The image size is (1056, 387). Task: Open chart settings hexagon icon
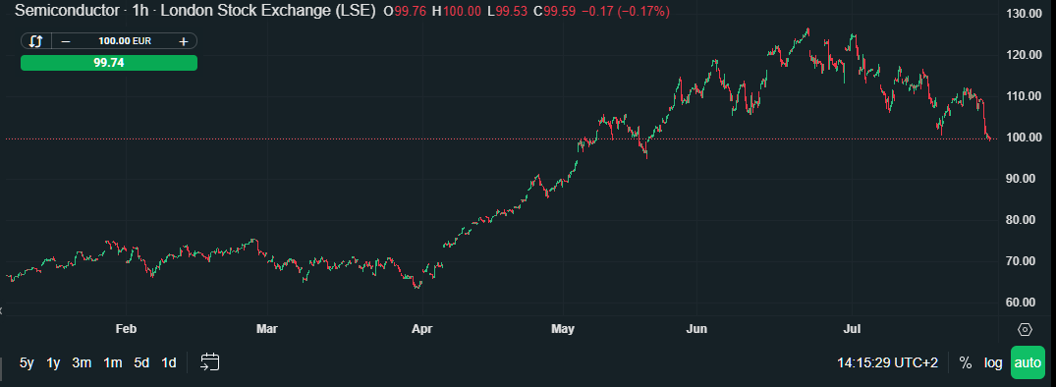click(1025, 329)
